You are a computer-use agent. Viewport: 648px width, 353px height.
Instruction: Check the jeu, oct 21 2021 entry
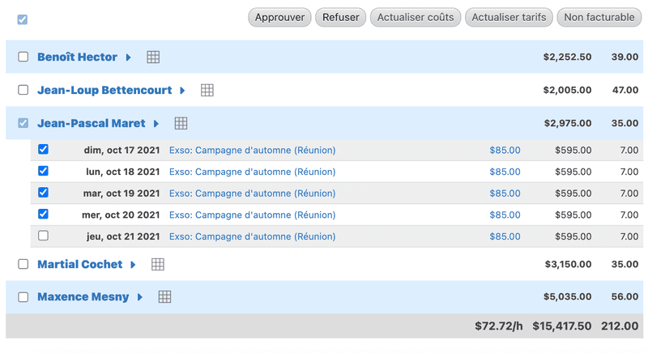[x=44, y=236]
